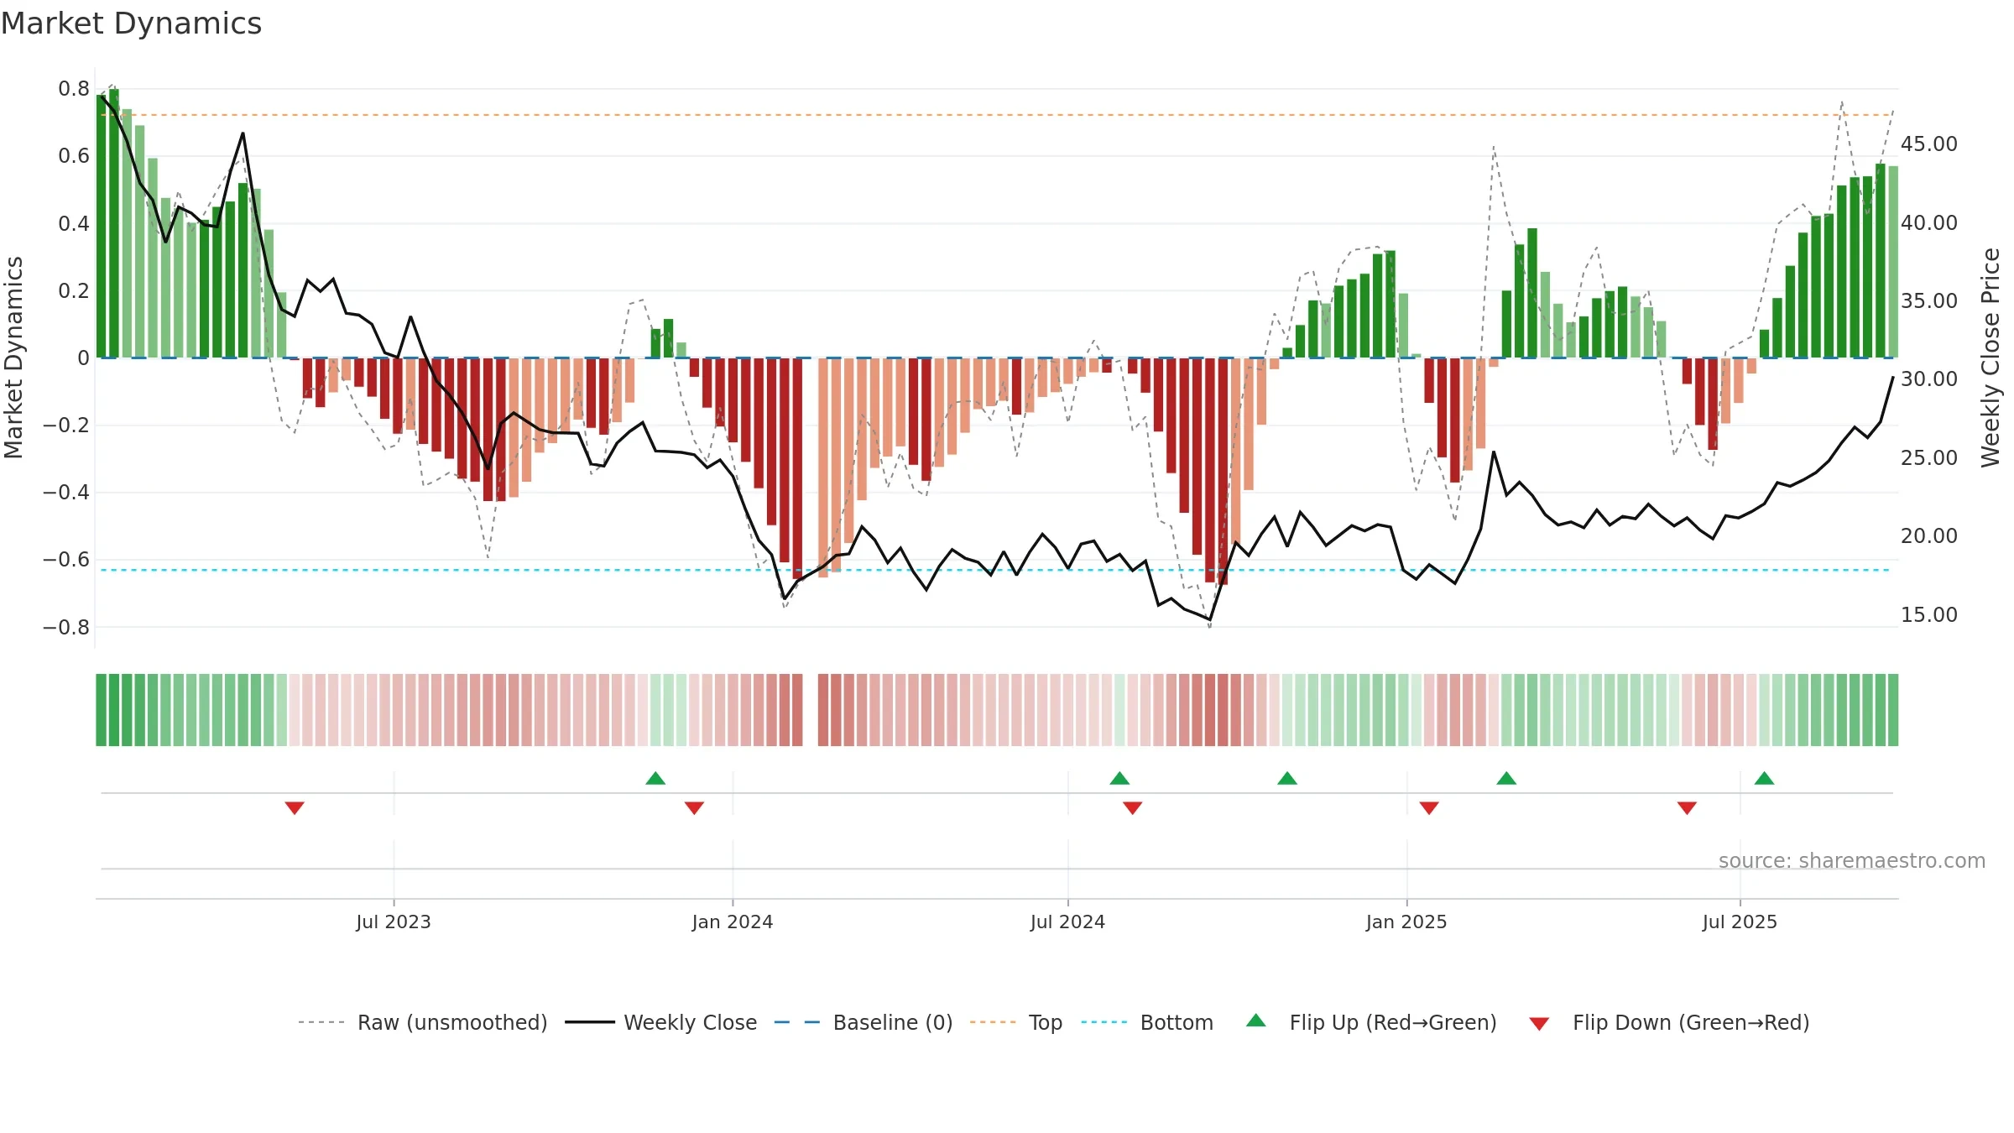Click the 0.8 left axis tick

(x=74, y=89)
